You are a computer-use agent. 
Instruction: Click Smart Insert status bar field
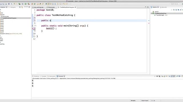pos(145,101)
